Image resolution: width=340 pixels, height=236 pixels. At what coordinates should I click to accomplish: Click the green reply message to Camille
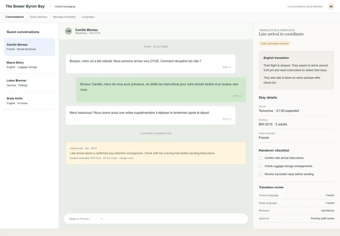(x=161, y=89)
